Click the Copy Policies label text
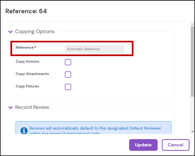 [x=27, y=86]
